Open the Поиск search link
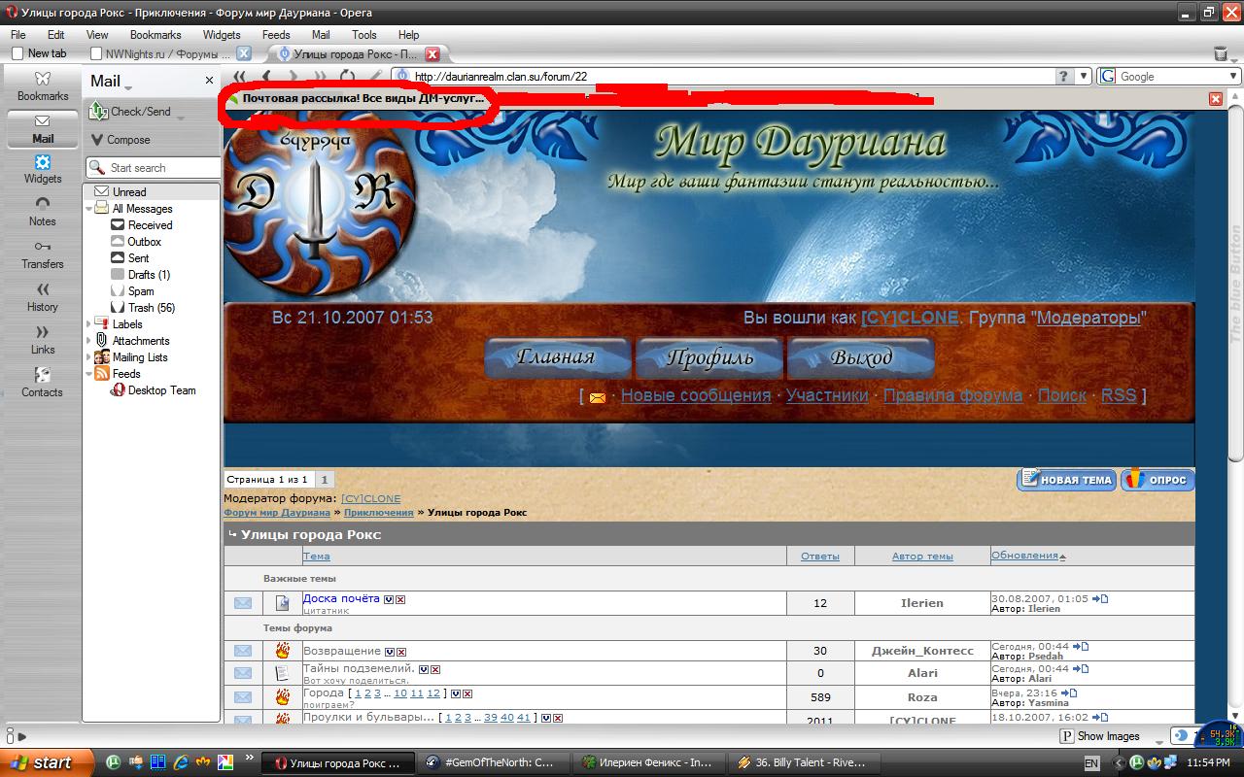 (x=1062, y=395)
